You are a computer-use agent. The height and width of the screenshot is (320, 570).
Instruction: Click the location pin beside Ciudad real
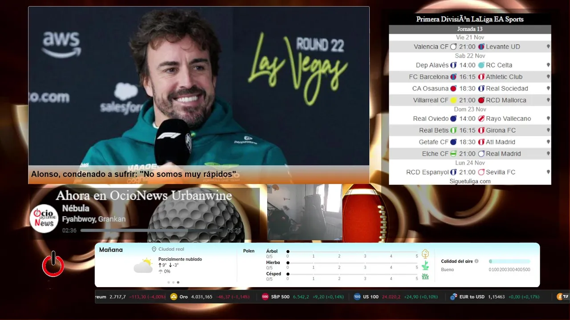pyautogui.click(x=154, y=249)
